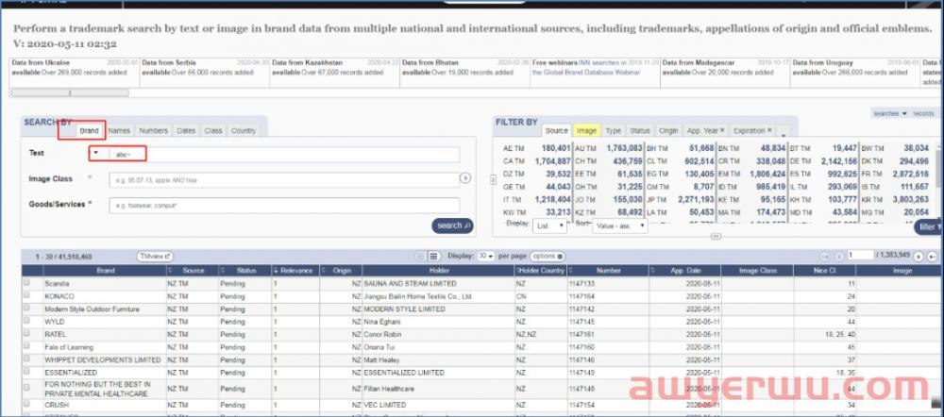Tick checkbox for WYLD row
Image resolution: width=944 pixels, height=417 pixels.
point(26,321)
